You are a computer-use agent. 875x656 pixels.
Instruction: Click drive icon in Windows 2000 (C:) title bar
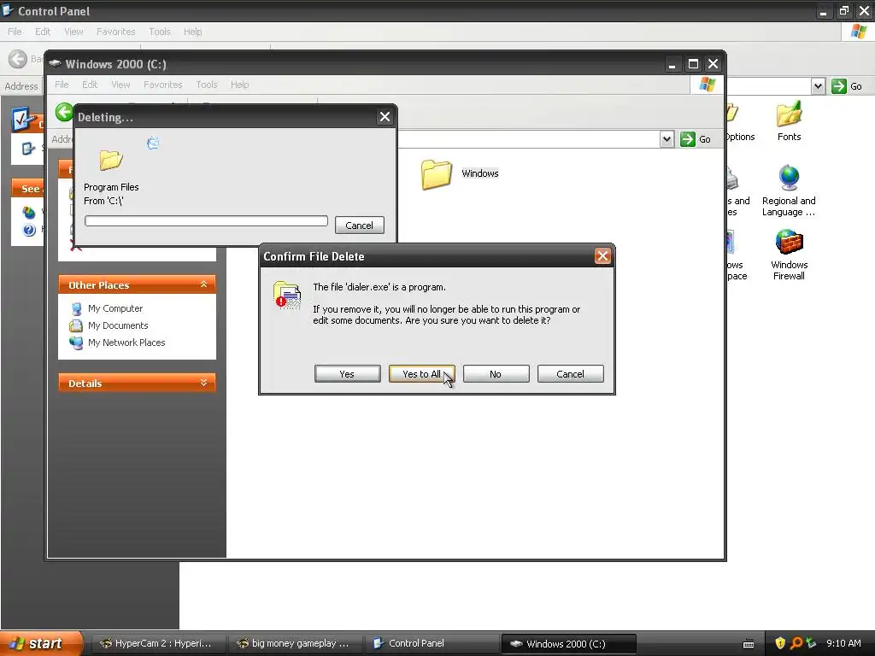click(x=55, y=63)
